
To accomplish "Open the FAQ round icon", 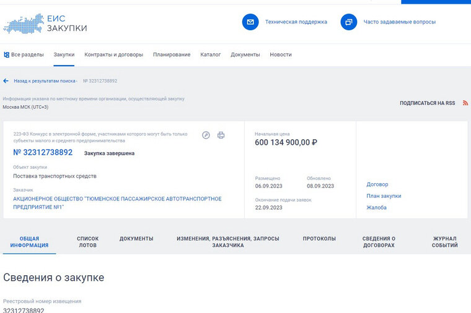I will click(x=348, y=22).
